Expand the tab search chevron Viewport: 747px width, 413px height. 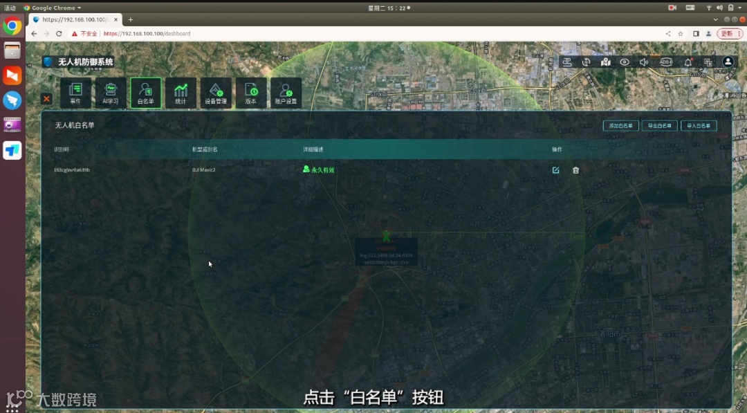pyautogui.click(x=716, y=19)
